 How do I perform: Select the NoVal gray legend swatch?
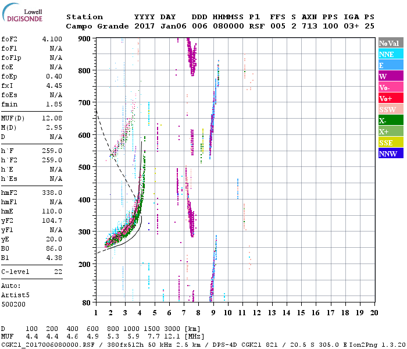(390, 43)
